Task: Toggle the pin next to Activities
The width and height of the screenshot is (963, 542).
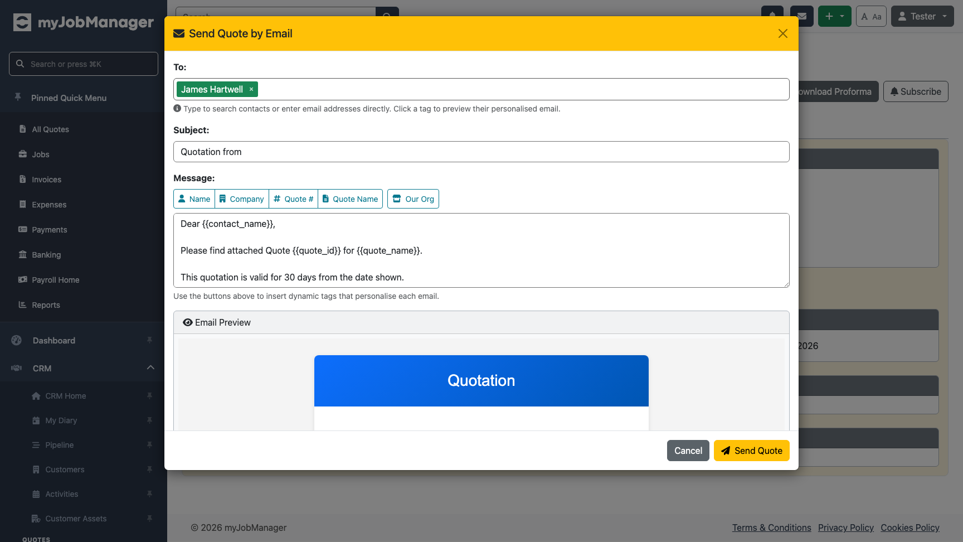Action: coord(149,494)
